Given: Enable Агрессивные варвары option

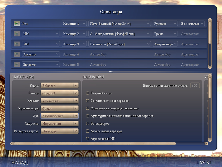Looking at the screenshot, I should coord(88,131).
